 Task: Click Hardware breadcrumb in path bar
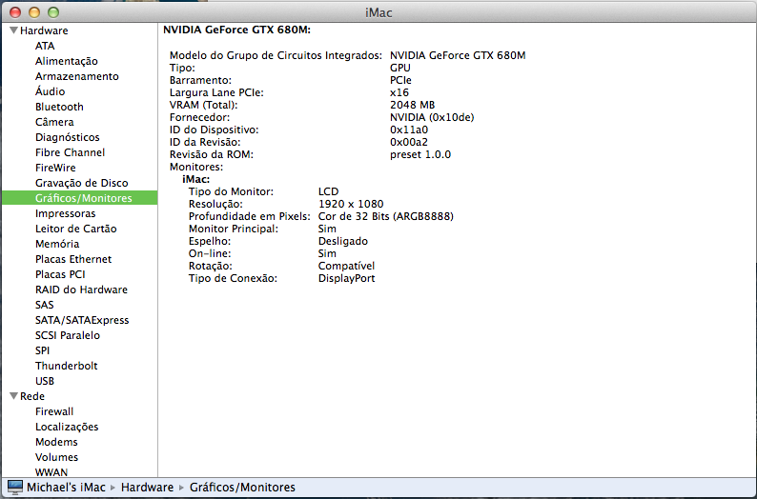coord(147,487)
